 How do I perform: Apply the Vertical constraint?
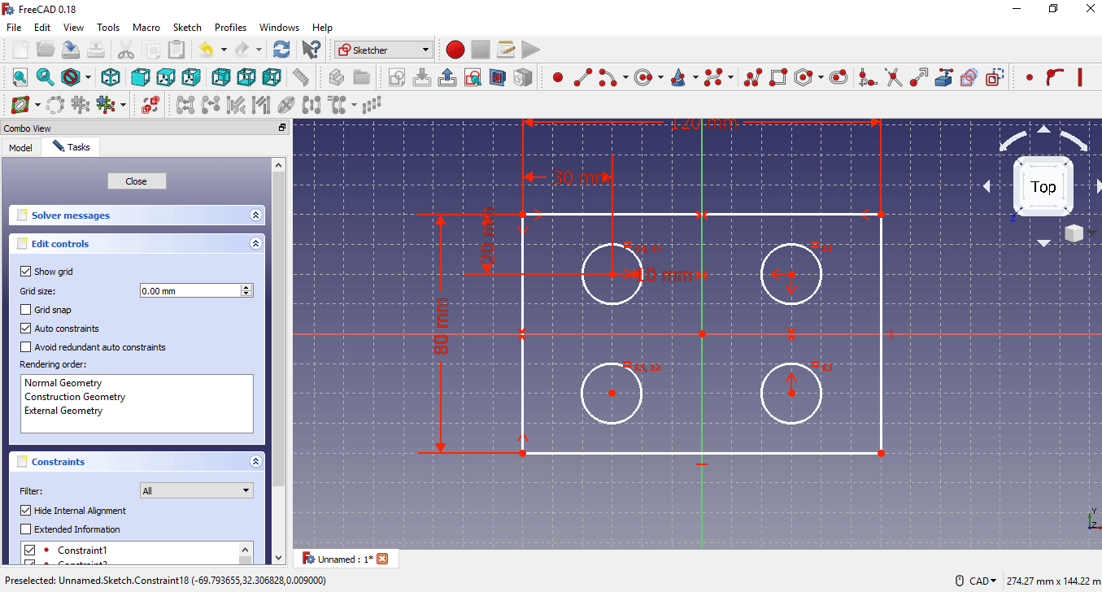coord(1080,77)
